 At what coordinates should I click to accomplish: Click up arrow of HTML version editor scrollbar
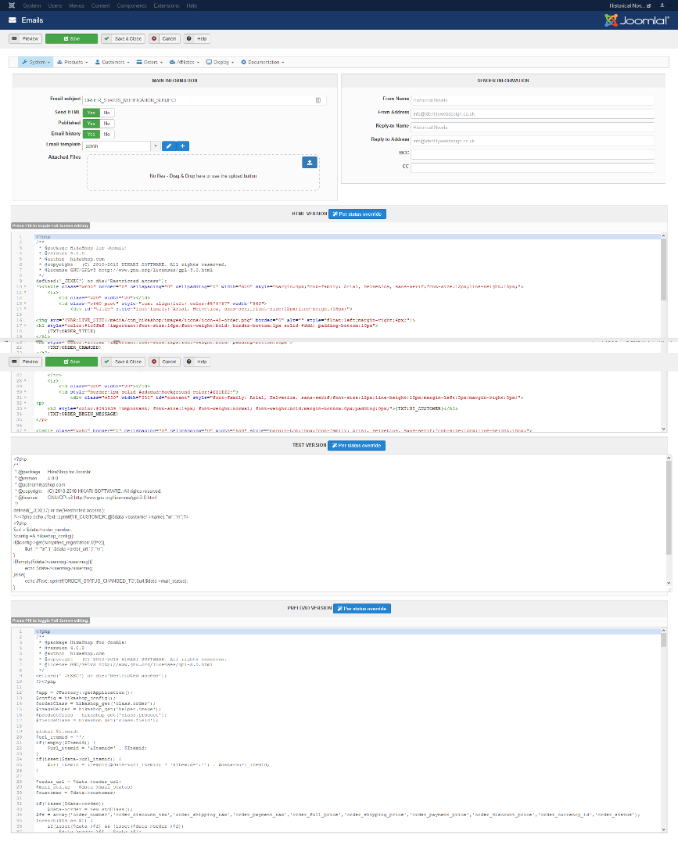point(663,236)
